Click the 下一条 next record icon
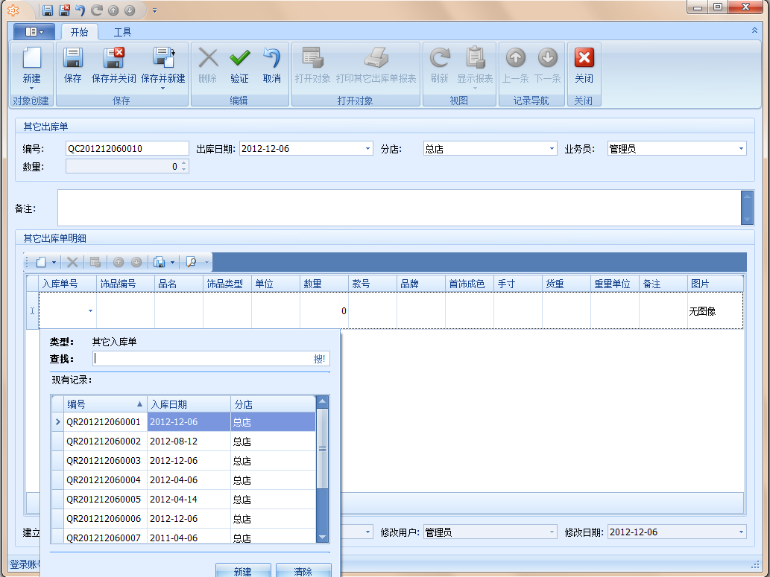Viewport: 770px width, 577px height. pyautogui.click(x=548, y=58)
